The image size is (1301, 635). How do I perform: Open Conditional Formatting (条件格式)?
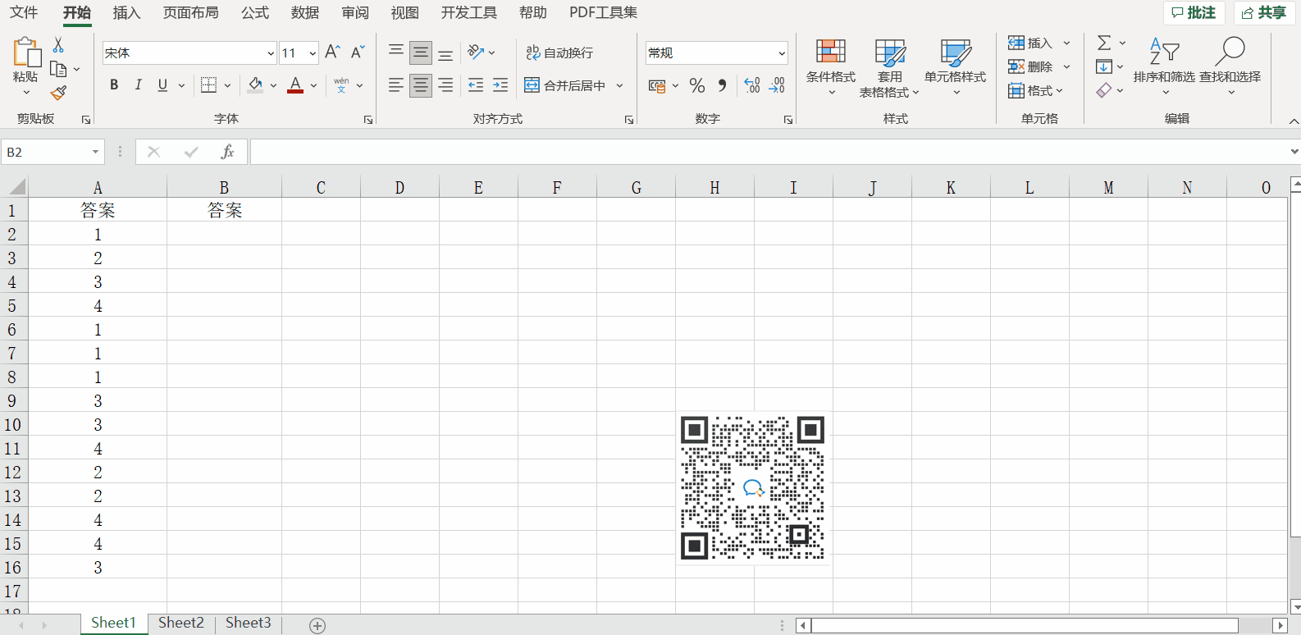coord(830,66)
